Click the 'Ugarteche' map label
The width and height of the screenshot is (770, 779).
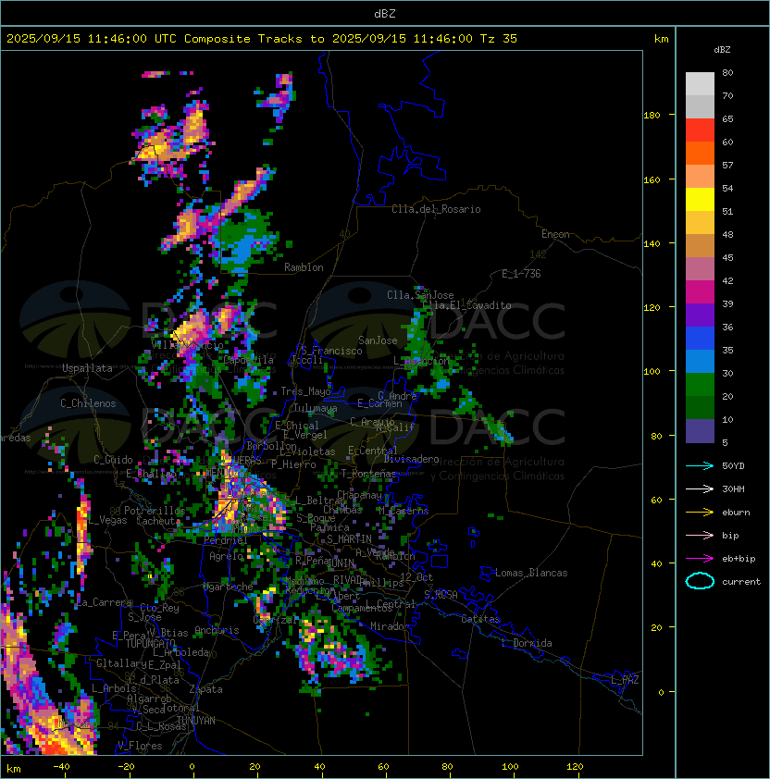[229, 587]
